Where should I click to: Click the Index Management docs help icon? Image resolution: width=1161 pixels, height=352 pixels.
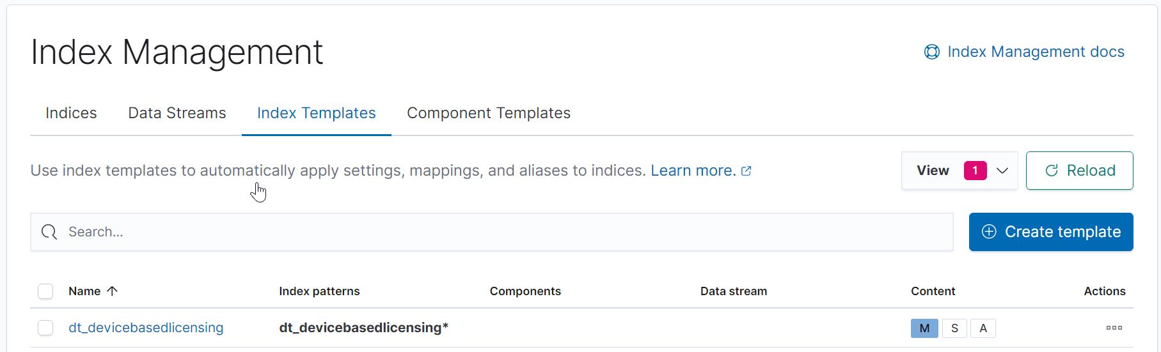(931, 52)
